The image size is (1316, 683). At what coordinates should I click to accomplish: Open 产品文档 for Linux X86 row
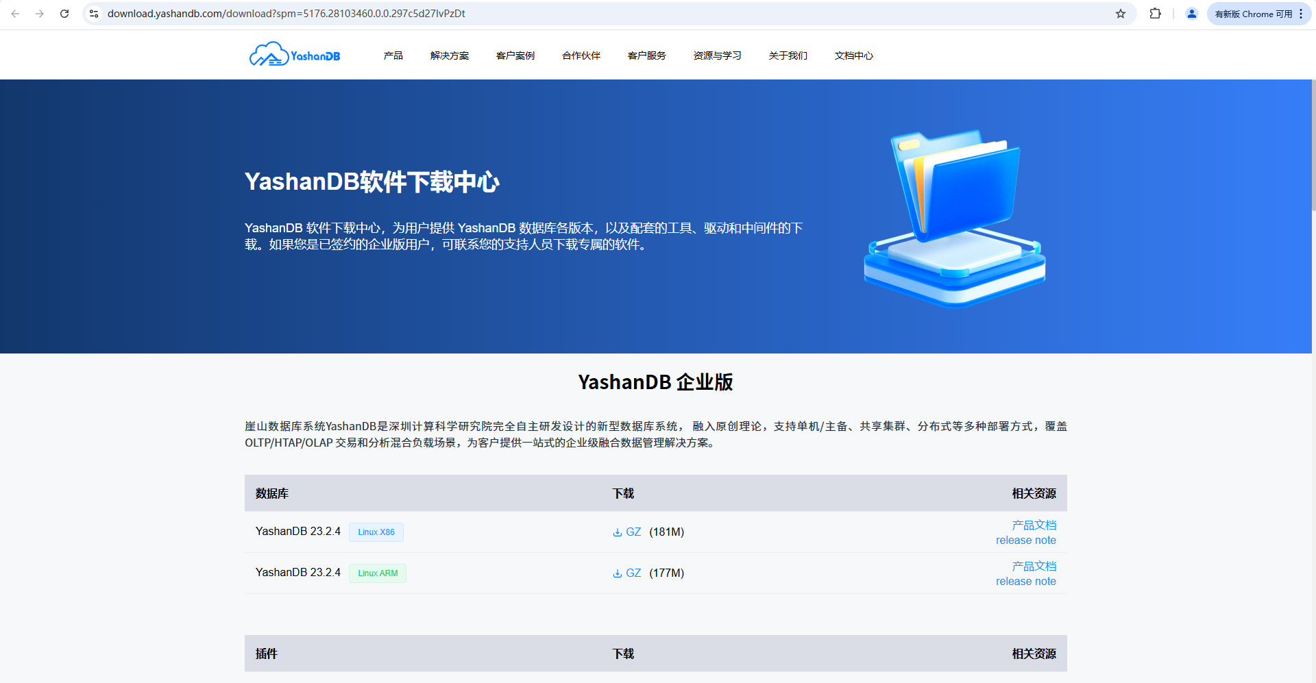1034,525
